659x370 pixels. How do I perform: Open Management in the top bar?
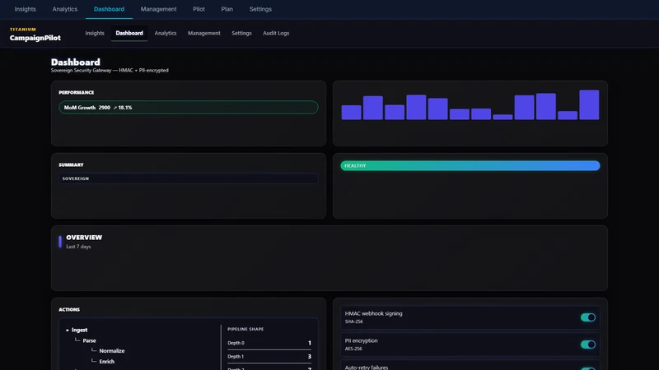coord(158,9)
